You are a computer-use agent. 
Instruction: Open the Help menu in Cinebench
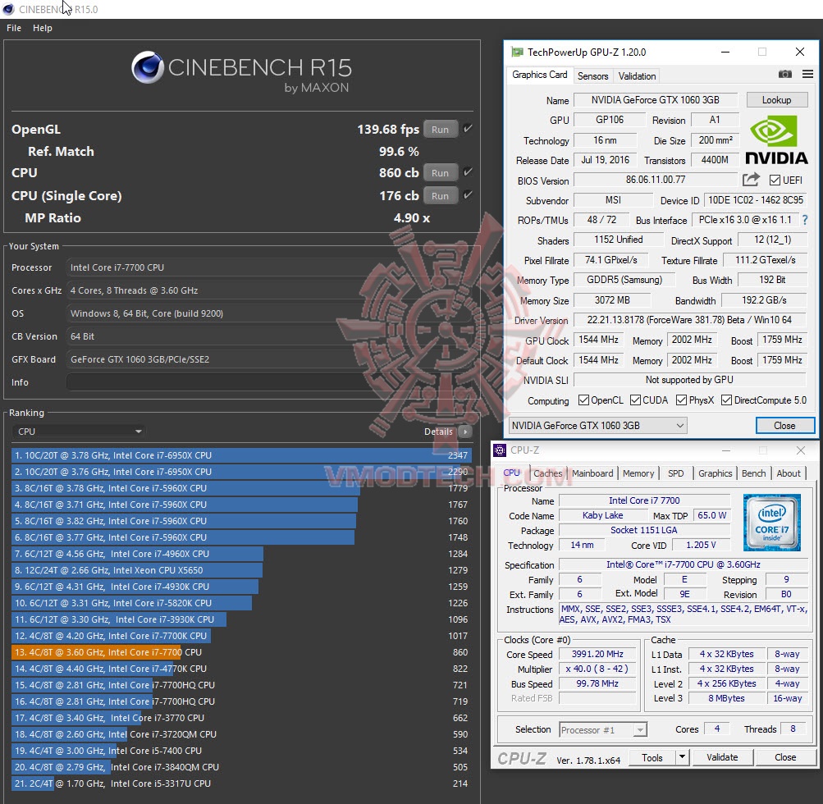[x=43, y=28]
